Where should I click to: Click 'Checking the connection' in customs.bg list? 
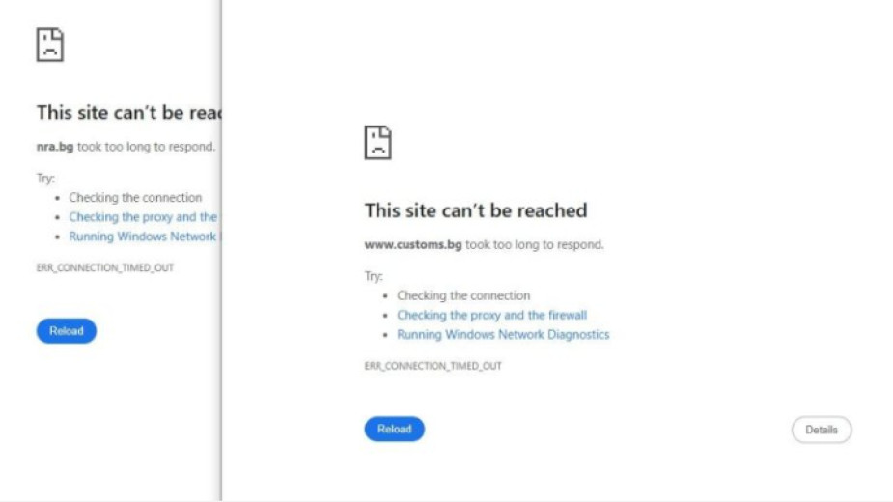tap(463, 295)
